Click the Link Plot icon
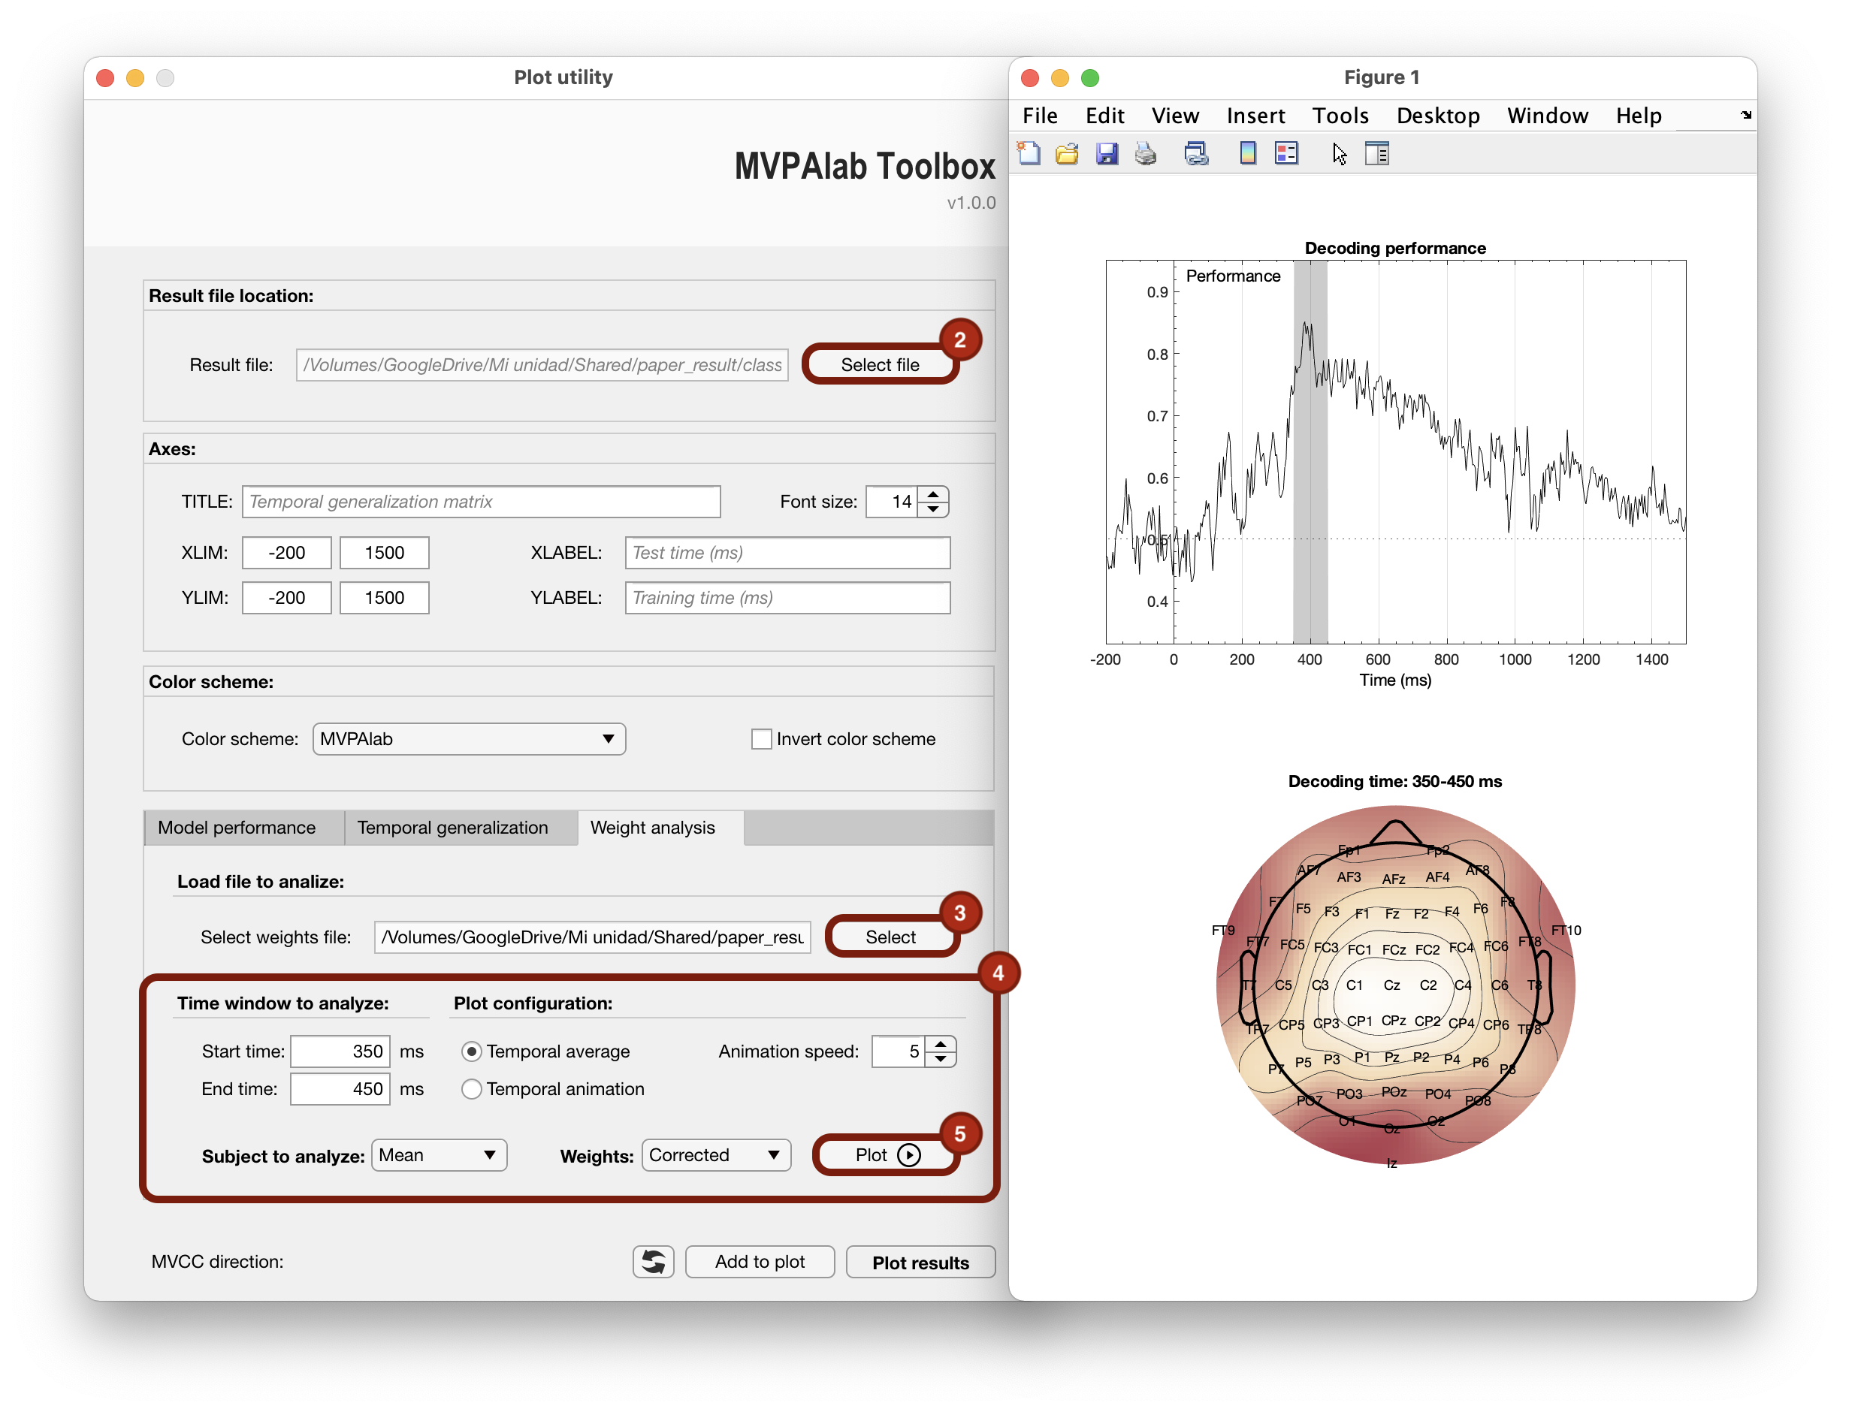The height and width of the screenshot is (1412, 1864). [x=1196, y=153]
